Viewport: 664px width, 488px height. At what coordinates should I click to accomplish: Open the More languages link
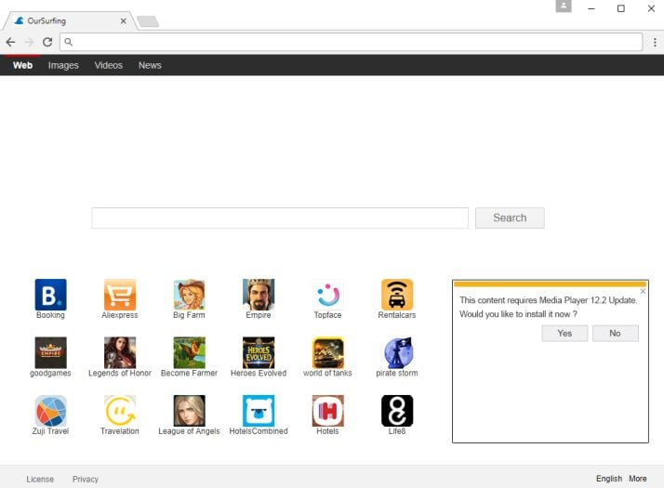click(x=638, y=479)
